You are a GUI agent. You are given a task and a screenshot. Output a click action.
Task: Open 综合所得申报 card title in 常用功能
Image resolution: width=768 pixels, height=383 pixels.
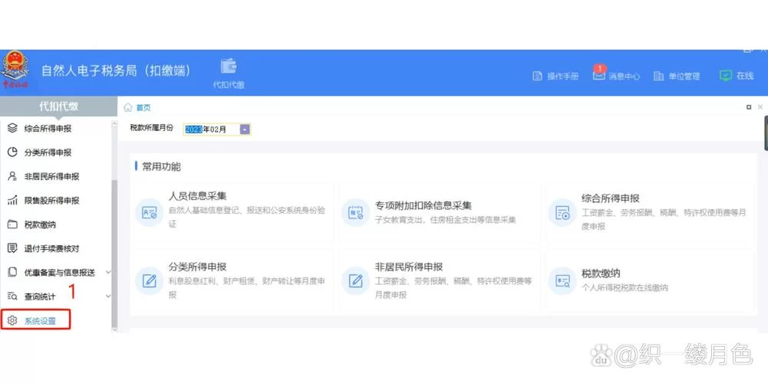point(610,198)
